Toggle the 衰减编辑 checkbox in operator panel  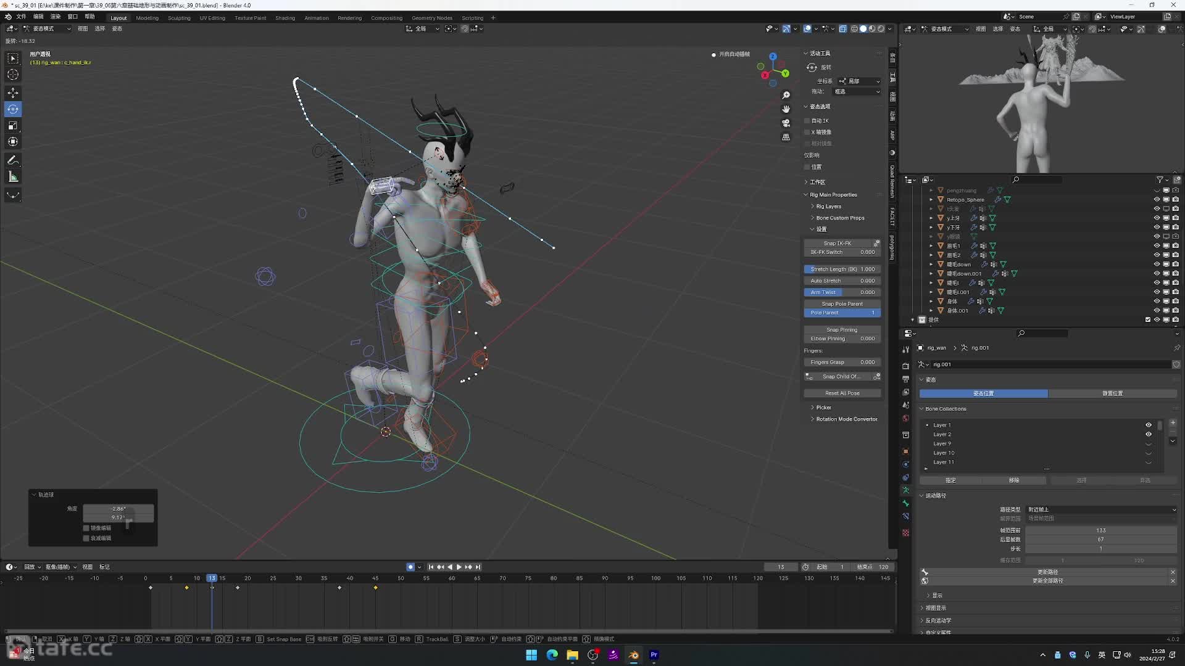pyautogui.click(x=86, y=538)
